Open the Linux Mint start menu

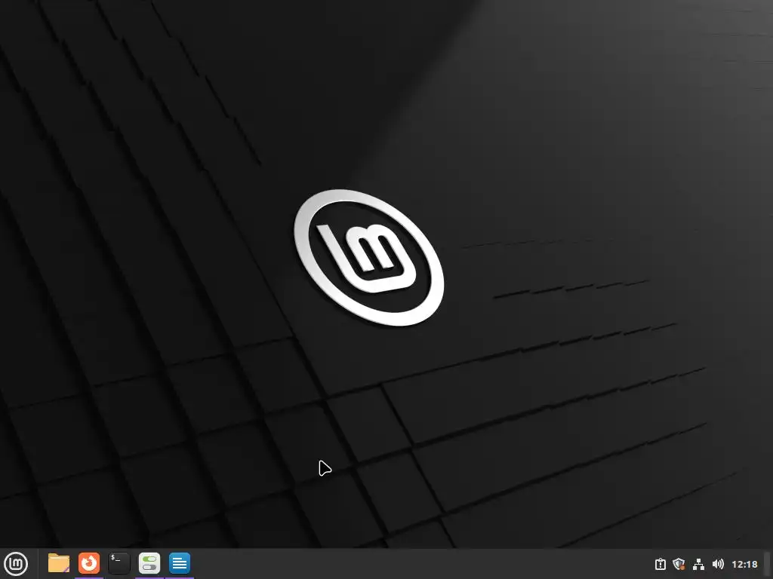click(15, 564)
